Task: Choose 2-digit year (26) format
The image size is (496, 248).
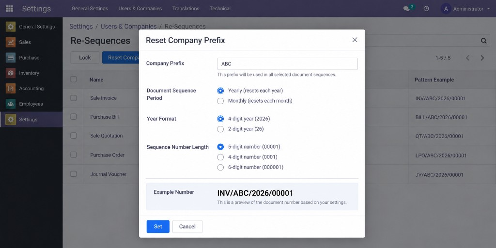Action: 220,129
